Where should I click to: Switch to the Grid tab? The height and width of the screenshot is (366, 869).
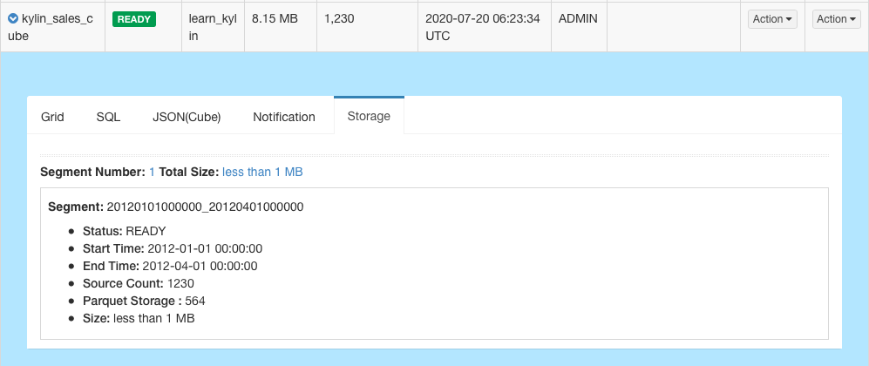[x=52, y=117]
